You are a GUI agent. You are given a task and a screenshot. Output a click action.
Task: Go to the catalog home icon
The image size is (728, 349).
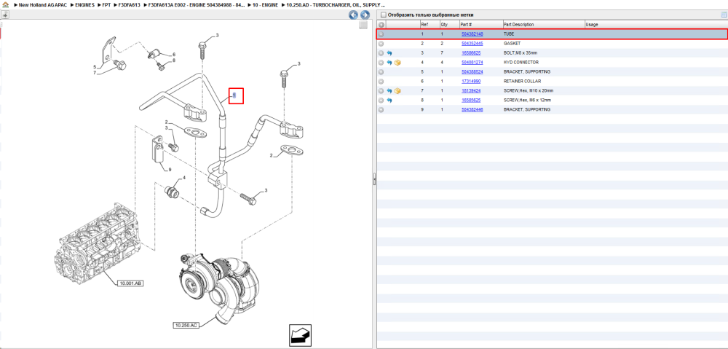5,4
